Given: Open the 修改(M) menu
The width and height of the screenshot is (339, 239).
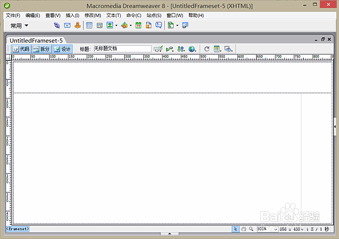Looking at the screenshot, I should (93, 15).
